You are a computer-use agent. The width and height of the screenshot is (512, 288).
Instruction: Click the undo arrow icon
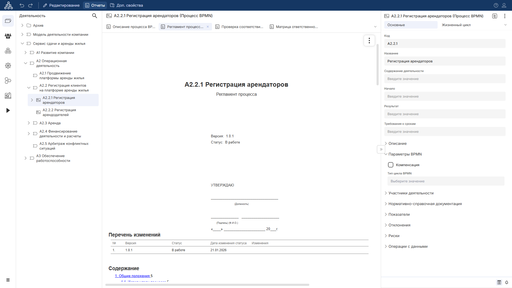pos(22,5)
